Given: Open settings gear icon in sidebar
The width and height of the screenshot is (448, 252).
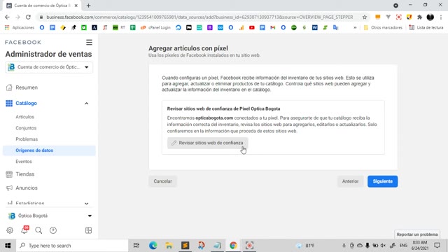Looking at the screenshot, I should click(x=10, y=230).
